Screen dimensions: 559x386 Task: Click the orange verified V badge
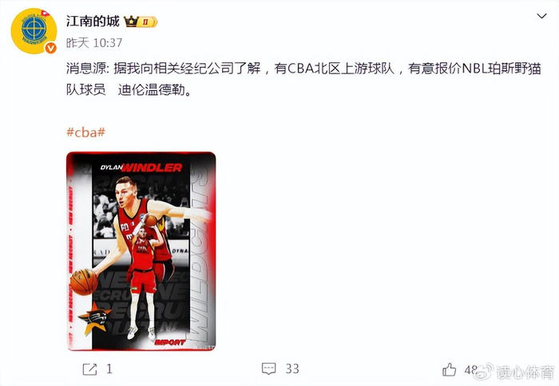50,48
